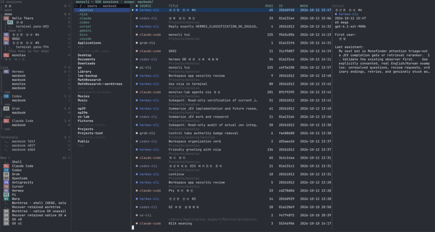
Task: Click the prompt icon beside terminal pane-794
Action: [x=10, y=47]
